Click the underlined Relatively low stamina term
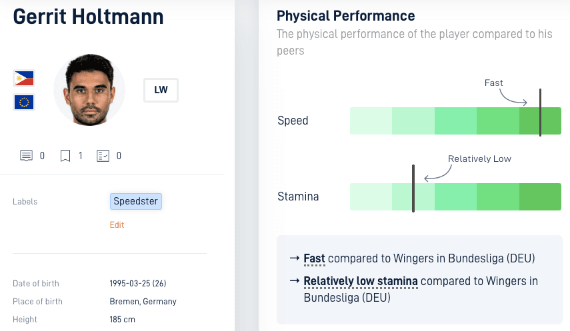The height and width of the screenshot is (331, 570). pyautogui.click(x=361, y=281)
